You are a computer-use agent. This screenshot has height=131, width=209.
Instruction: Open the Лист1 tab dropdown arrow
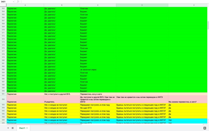27,128
